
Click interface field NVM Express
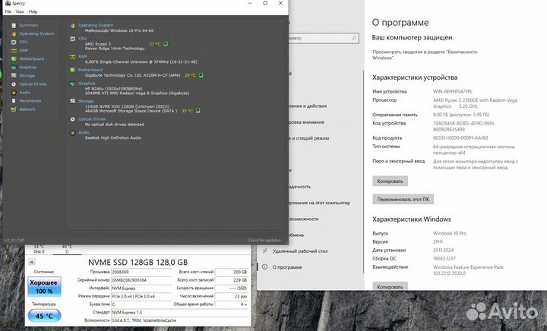(x=141, y=288)
